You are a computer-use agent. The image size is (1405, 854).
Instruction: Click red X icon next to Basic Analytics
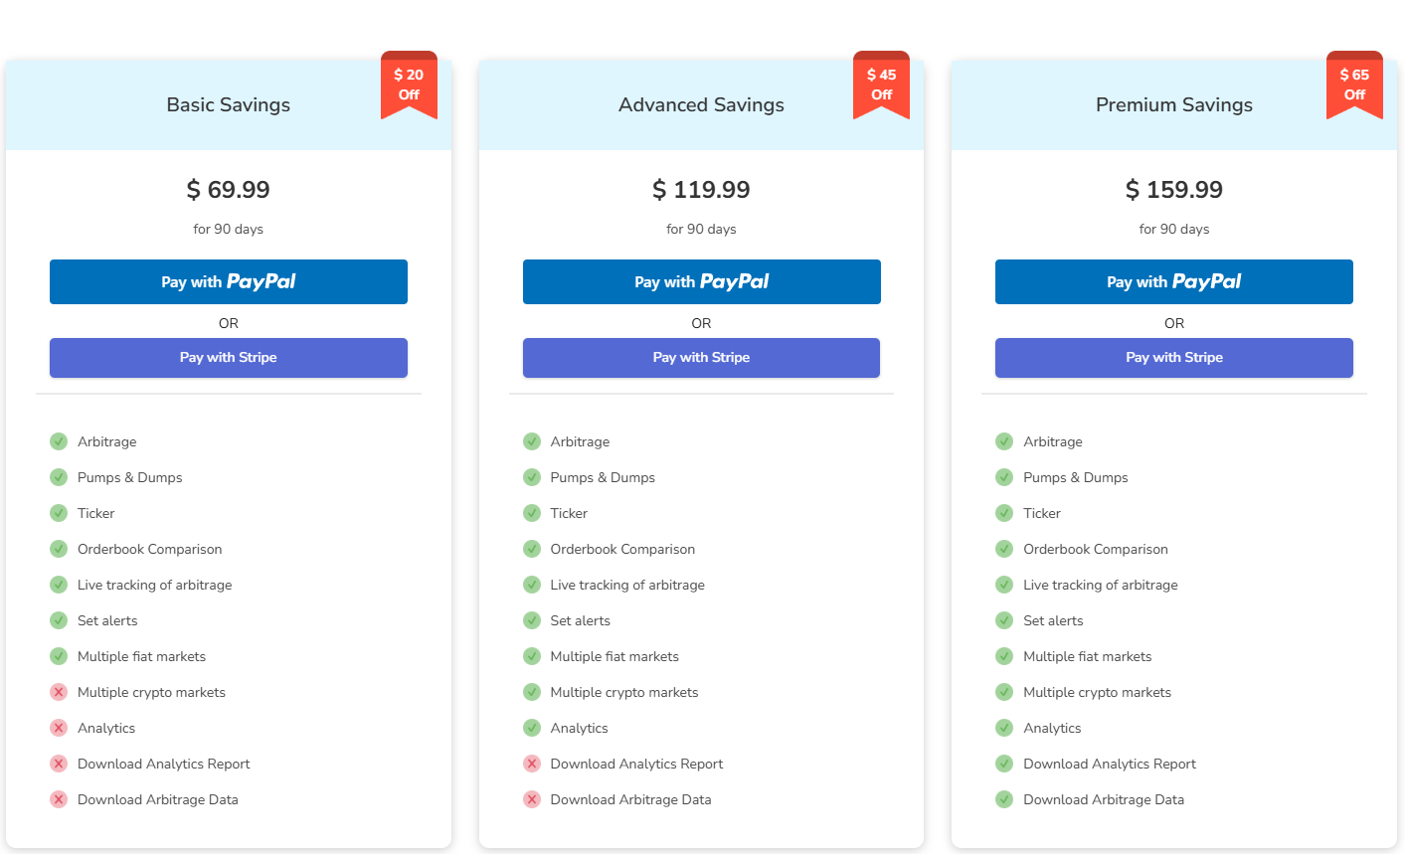[59, 728]
